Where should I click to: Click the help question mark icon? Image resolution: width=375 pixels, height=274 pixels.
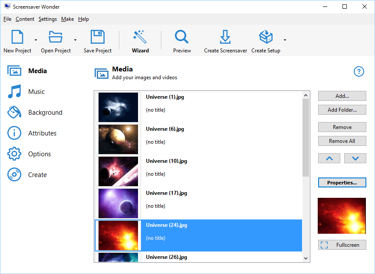coord(359,71)
